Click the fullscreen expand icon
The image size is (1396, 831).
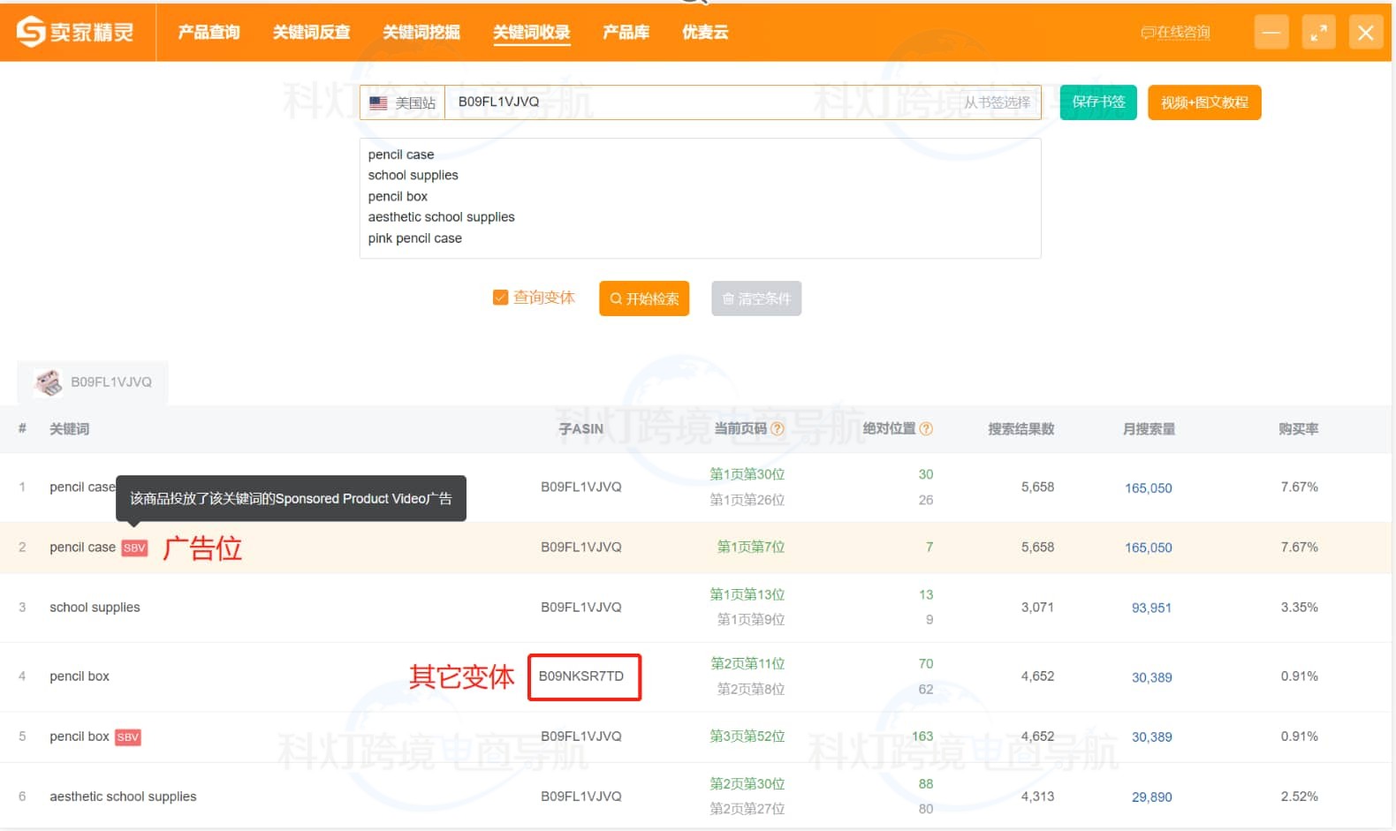(1318, 33)
